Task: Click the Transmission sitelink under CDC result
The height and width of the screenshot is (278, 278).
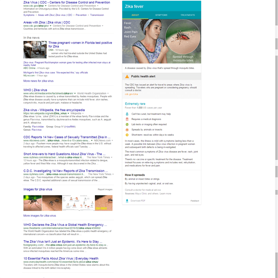Action: point(97,15)
